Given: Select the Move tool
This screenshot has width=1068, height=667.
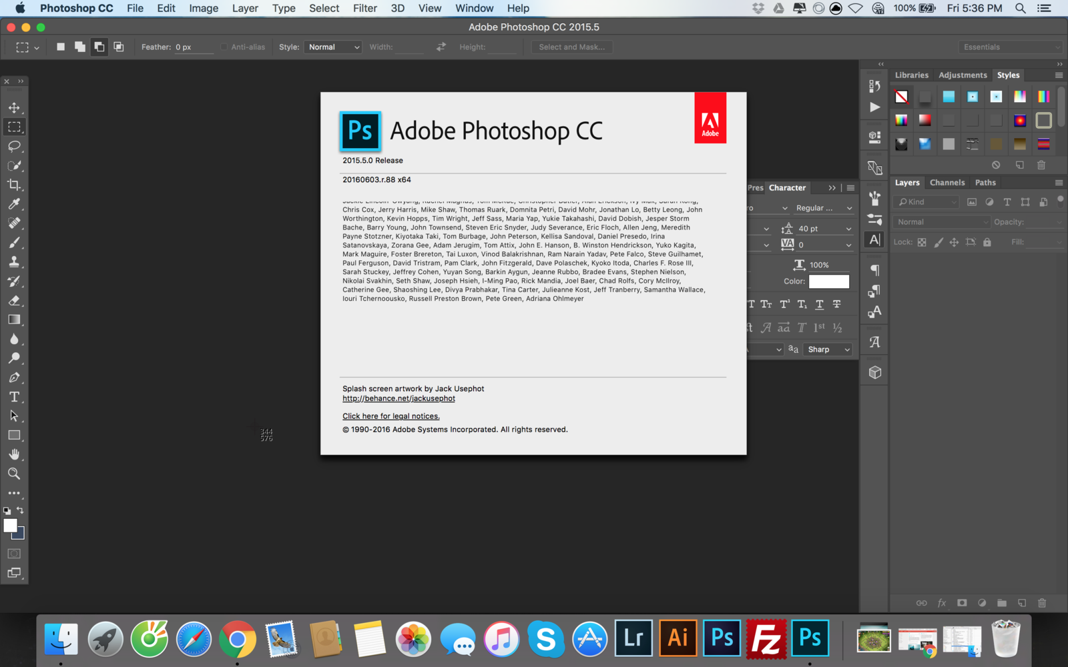Looking at the screenshot, I should [14, 107].
